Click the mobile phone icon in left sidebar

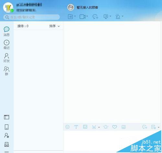tap(6, 127)
